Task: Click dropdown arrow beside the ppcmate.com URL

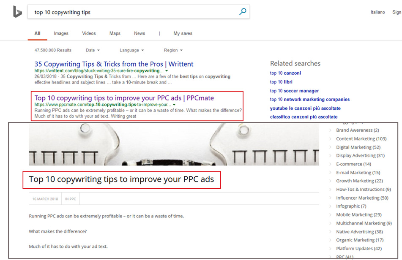Action: pos(174,105)
